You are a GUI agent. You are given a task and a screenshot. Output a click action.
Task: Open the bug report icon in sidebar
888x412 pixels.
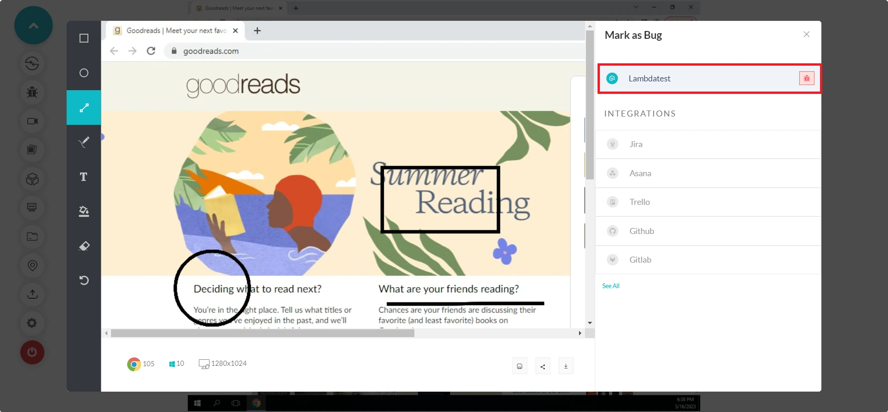point(32,92)
